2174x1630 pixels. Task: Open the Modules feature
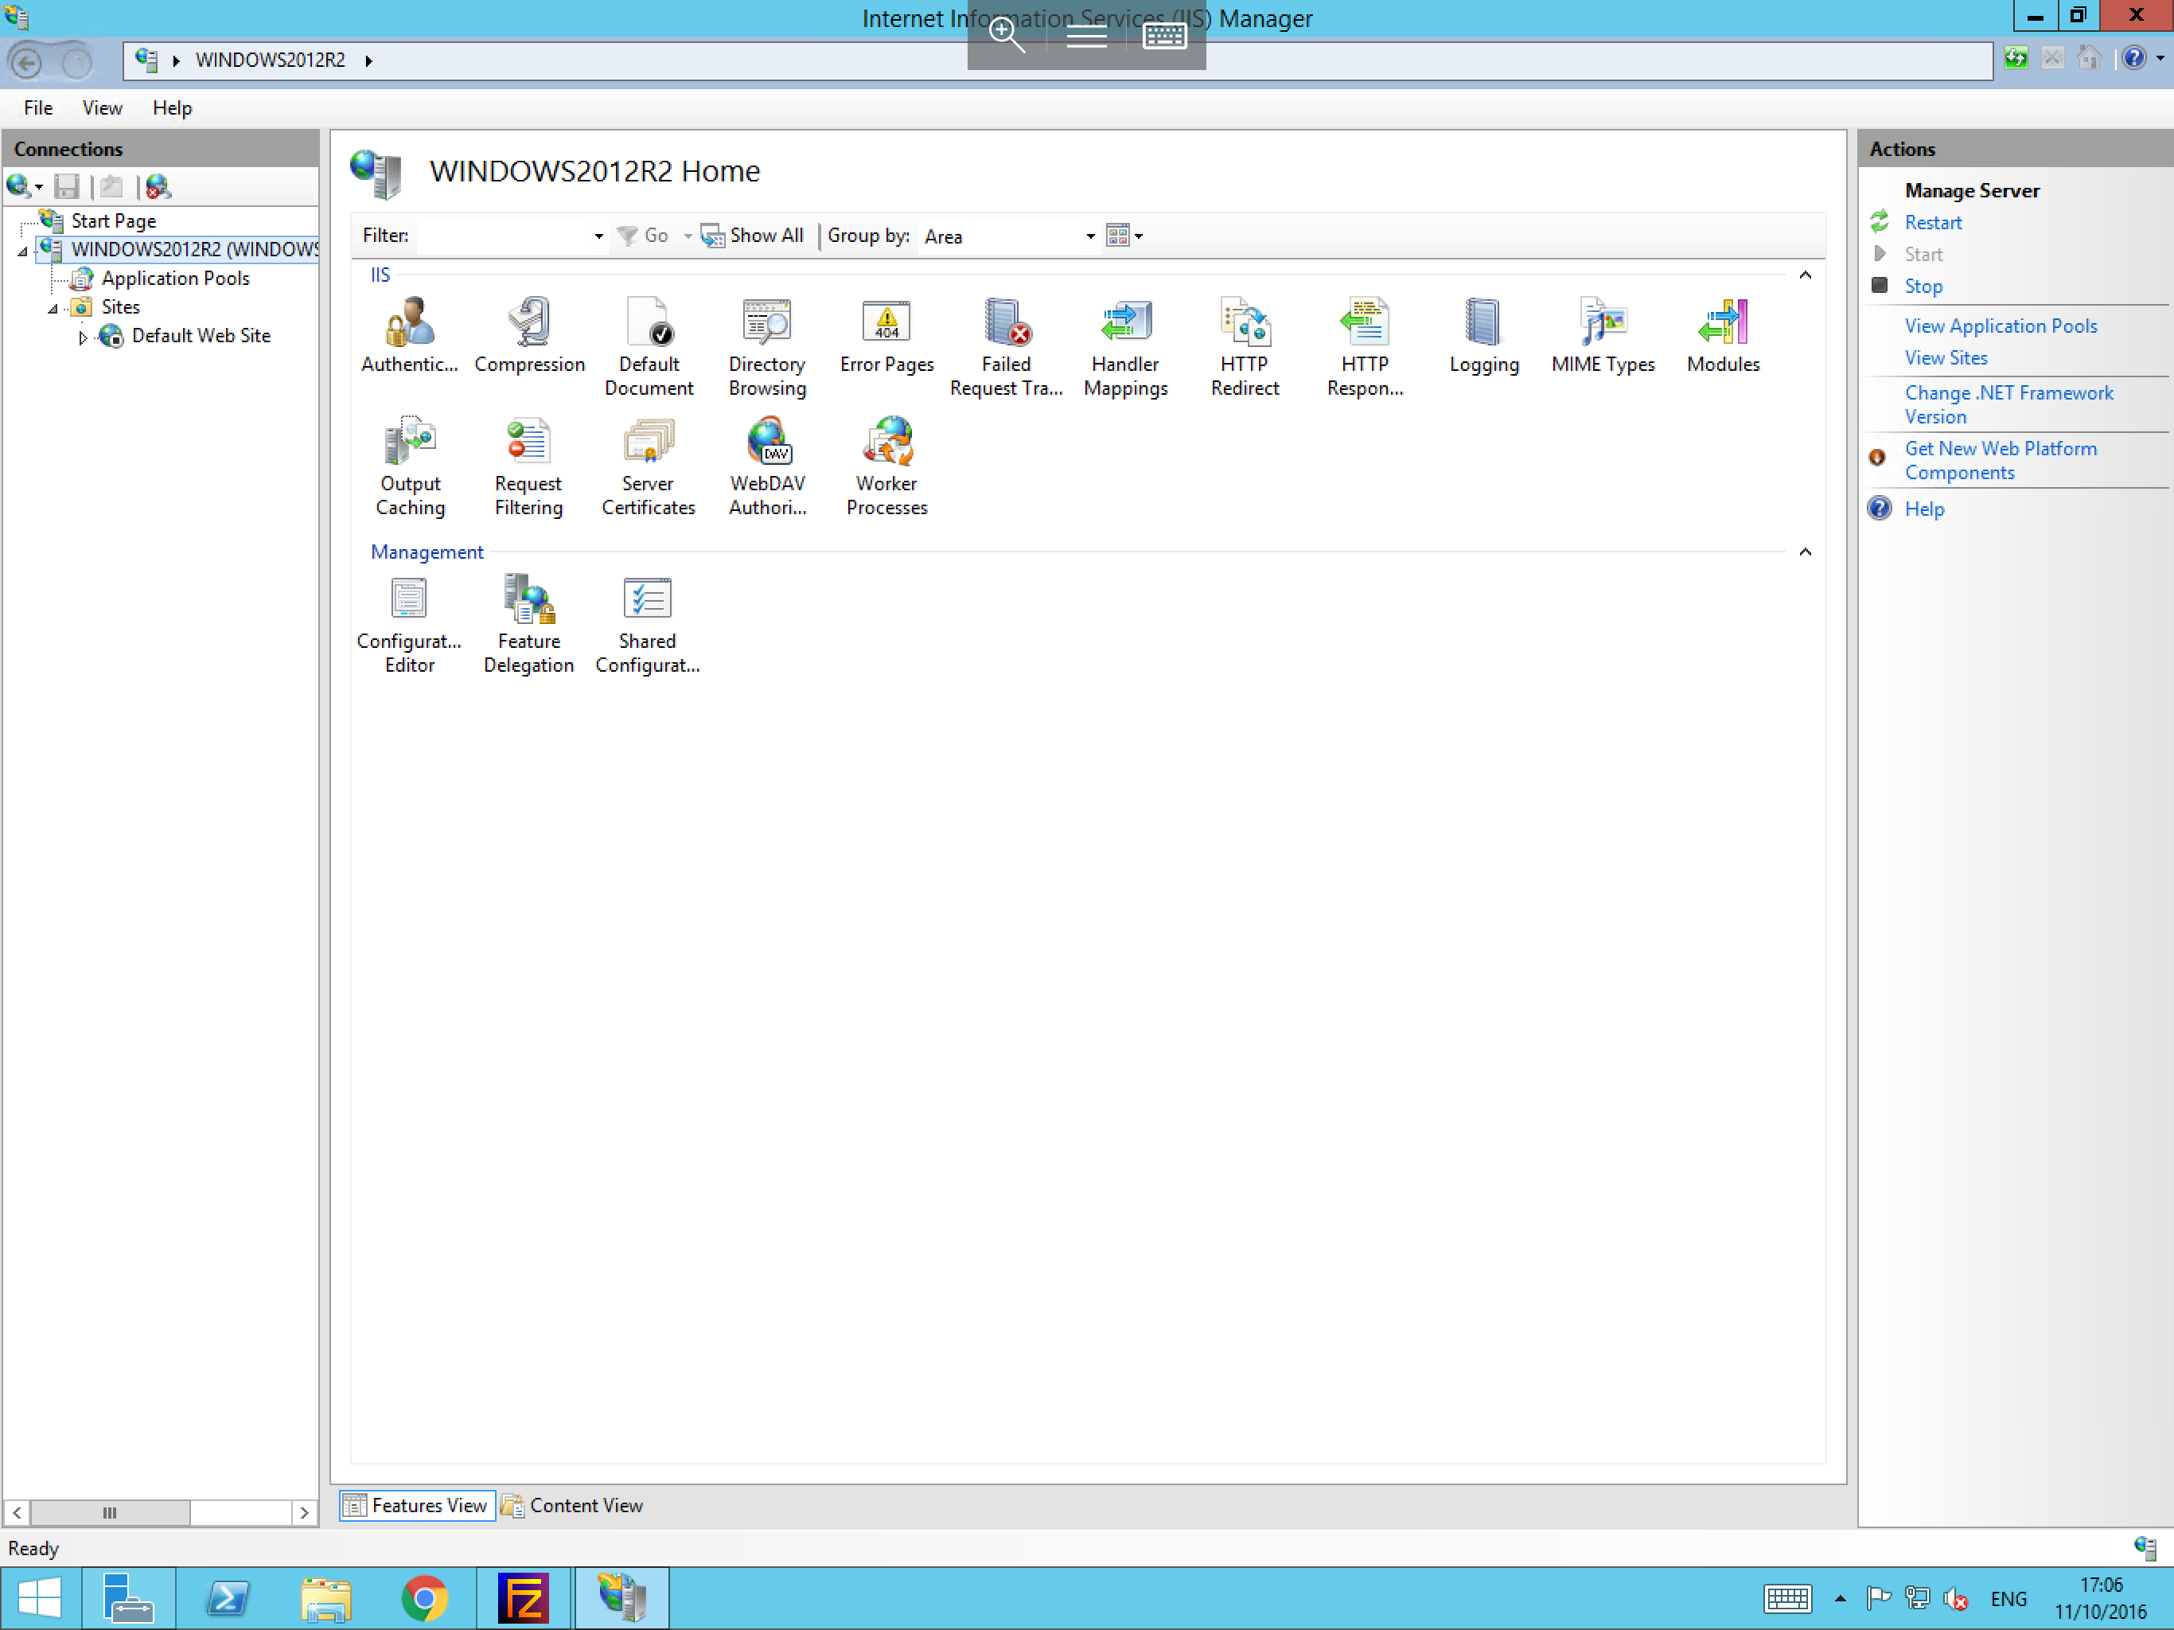pos(1723,335)
